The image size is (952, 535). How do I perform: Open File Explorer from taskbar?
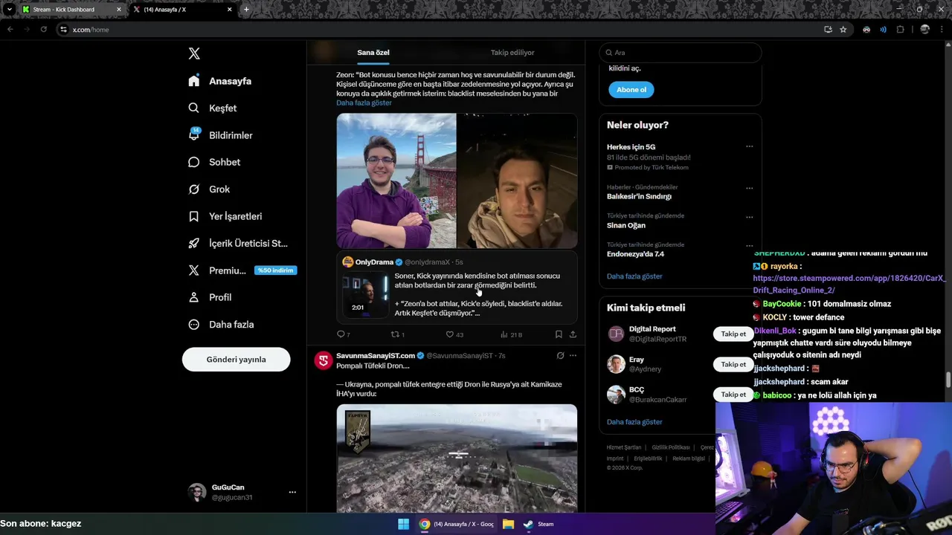tap(508, 524)
